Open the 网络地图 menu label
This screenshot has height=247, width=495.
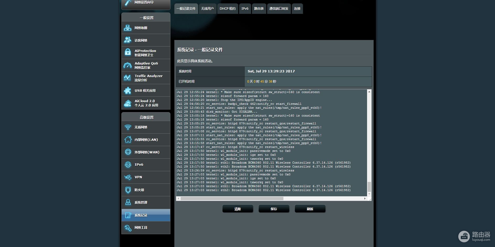141,28
